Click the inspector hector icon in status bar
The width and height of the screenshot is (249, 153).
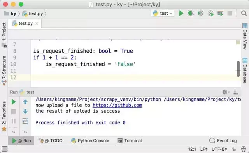[244, 149]
